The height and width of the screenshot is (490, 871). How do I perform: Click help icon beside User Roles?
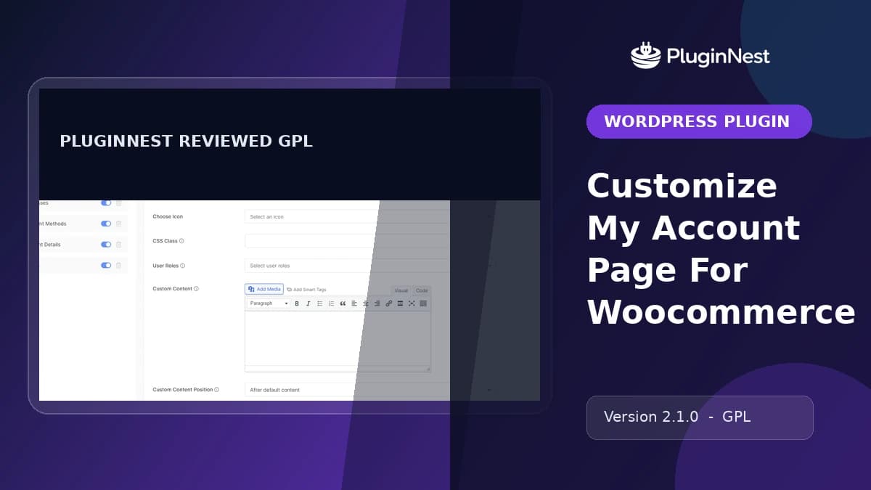point(183,266)
